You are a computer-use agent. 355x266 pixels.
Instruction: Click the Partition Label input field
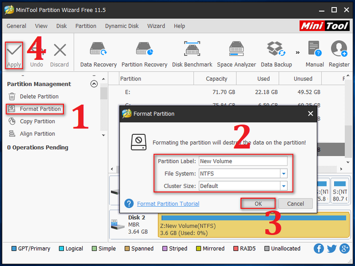click(243, 161)
